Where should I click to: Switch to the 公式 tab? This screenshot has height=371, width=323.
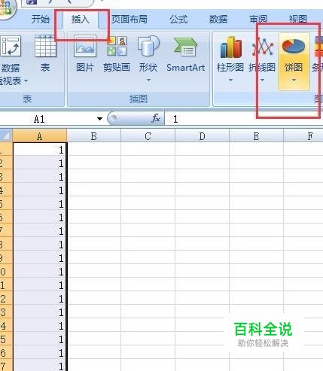(178, 19)
